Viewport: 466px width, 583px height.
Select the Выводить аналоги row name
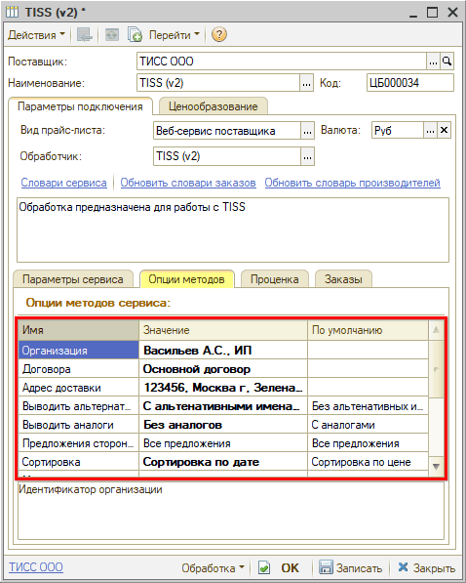pos(79,425)
